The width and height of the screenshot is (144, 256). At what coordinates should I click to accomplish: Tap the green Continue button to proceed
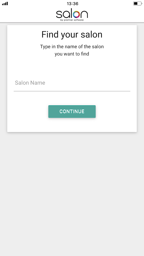click(72, 111)
